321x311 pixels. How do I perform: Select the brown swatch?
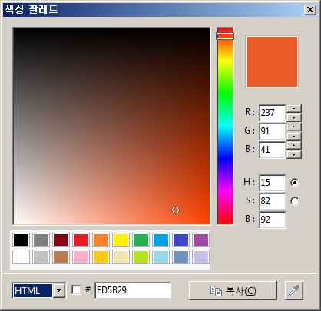(x=61, y=257)
